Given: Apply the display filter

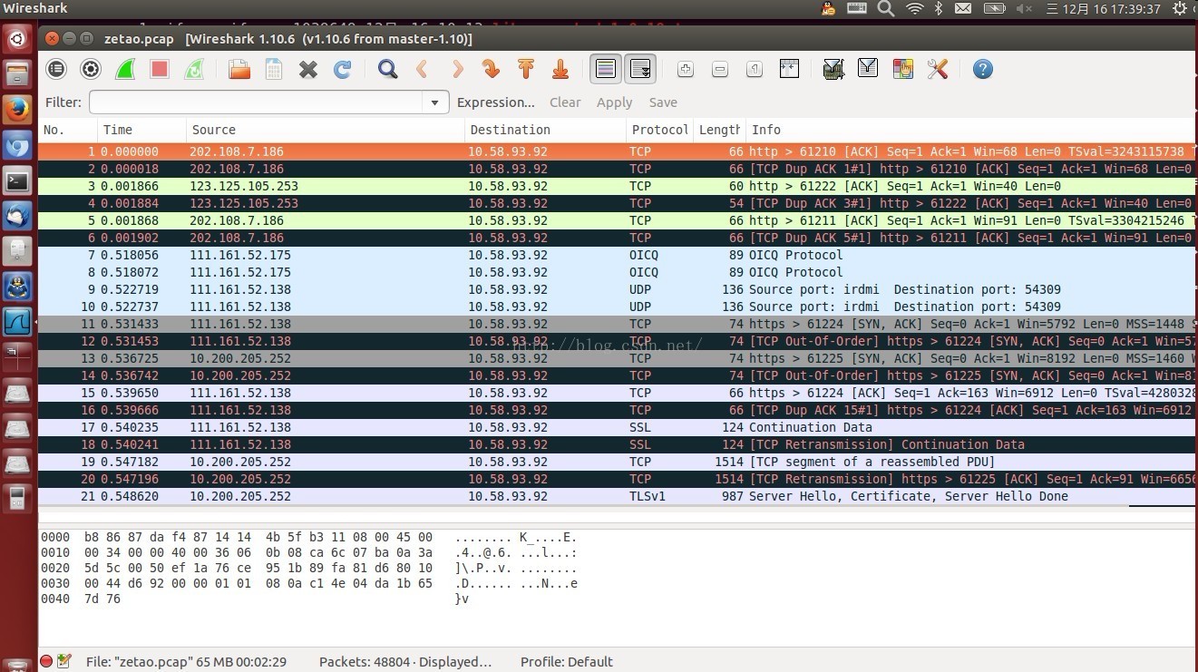Looking at the screenshot, I should (614, 102).
